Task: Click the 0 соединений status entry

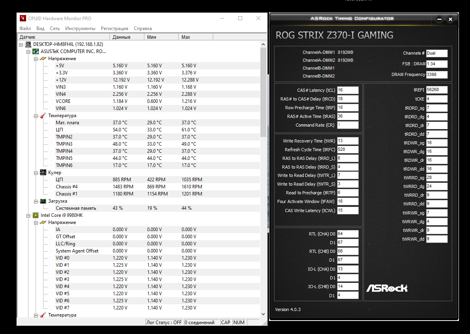Action: click(x=201, y=323)
